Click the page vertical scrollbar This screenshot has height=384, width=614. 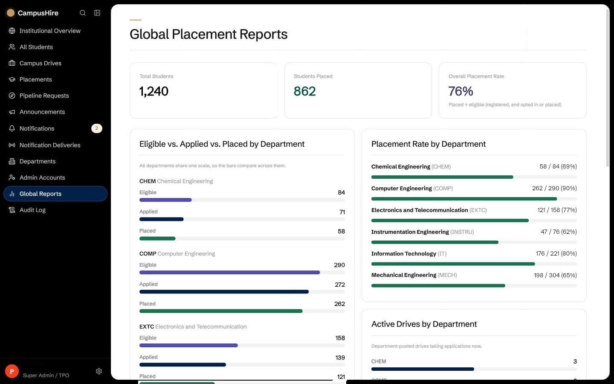(x=608, y=87)
